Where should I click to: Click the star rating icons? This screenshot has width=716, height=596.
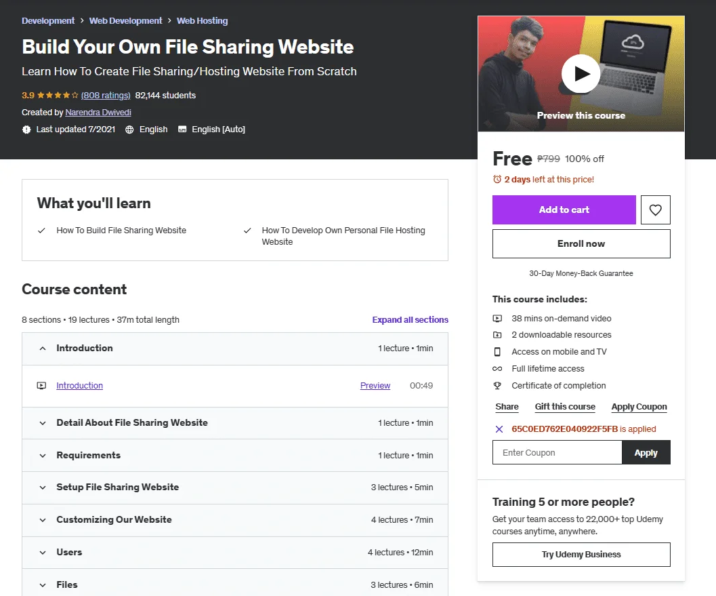coord(58,95)
